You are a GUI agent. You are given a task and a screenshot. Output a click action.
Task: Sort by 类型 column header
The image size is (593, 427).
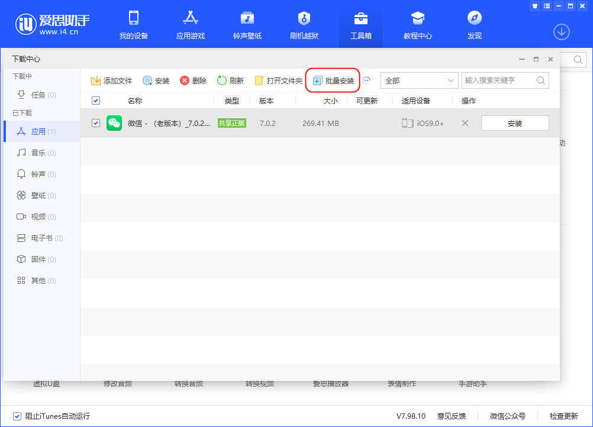point(231,101)
